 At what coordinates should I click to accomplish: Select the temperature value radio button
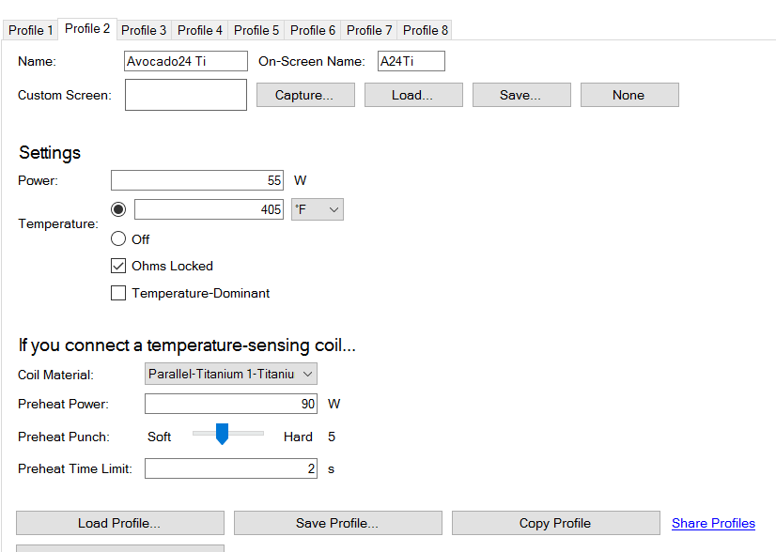pos(118,209)
